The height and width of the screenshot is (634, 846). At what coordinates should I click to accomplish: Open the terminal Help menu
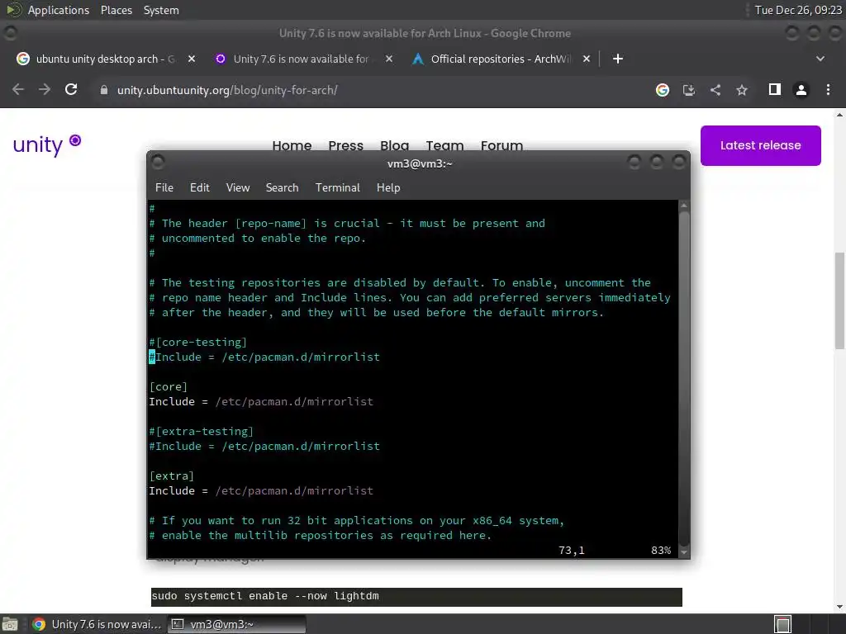[388, 187]
